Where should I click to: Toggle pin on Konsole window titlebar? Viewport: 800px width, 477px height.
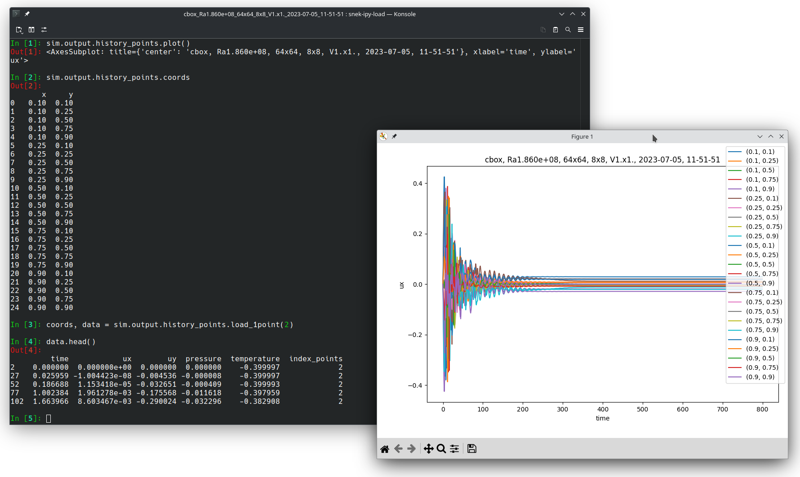coord(27,14)
